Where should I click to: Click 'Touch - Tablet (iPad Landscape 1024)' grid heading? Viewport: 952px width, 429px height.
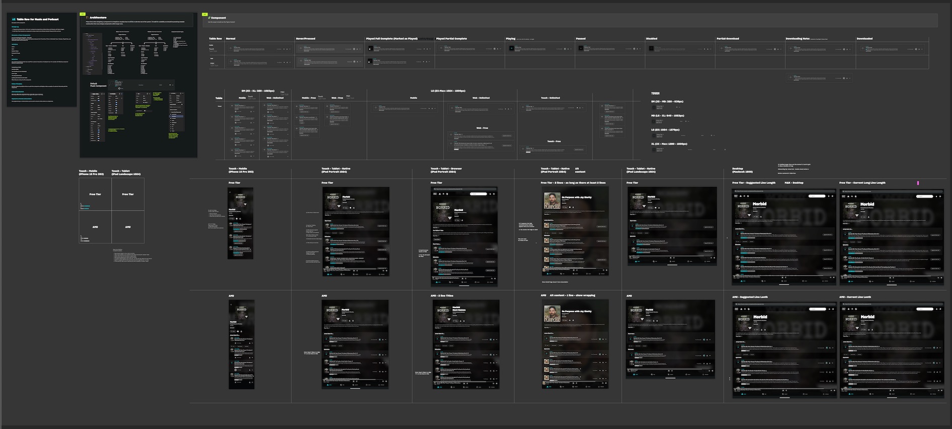[x=126, y=173]
